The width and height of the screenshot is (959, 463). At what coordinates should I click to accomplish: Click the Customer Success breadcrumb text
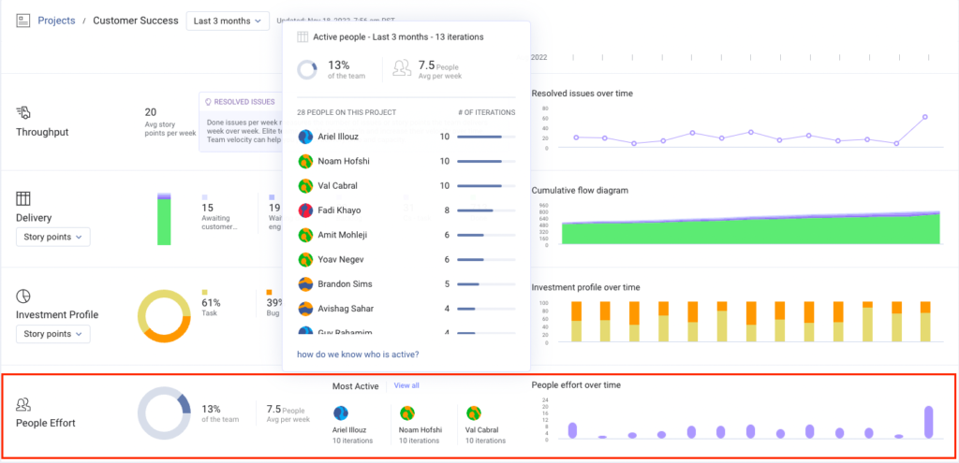136,21
